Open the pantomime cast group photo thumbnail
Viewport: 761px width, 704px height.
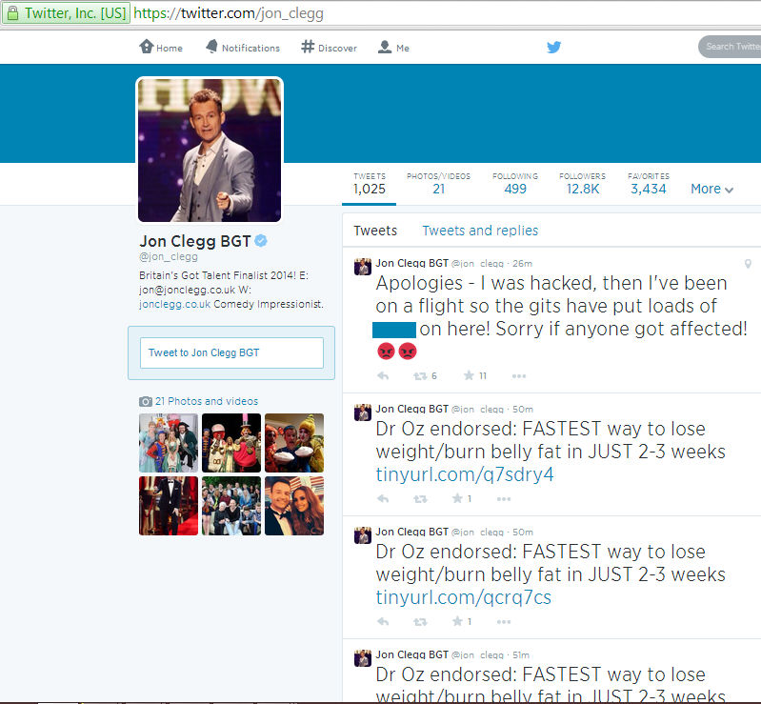pyautogui.click(x=169, y=443)
